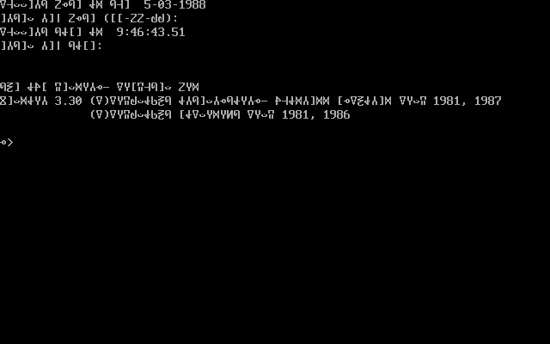Click 1981 on the 3.30 version line
Screen dimensions: 550x344
[447, 101]
